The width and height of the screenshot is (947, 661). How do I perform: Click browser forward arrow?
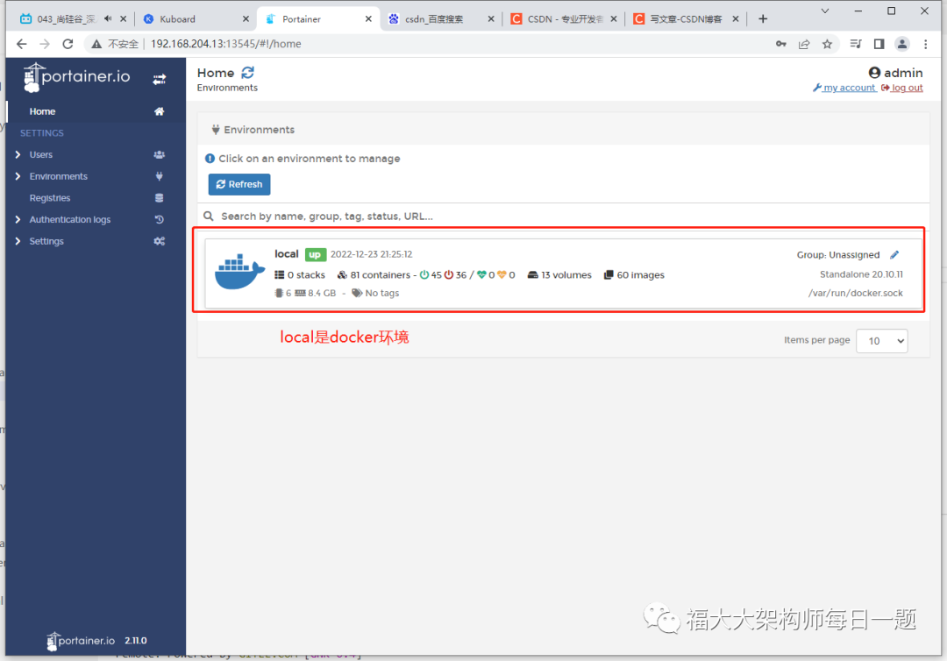45,44
